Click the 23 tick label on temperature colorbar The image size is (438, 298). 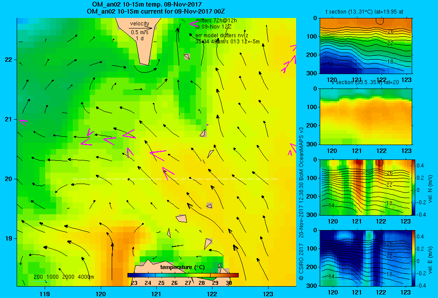pos(134,283)
